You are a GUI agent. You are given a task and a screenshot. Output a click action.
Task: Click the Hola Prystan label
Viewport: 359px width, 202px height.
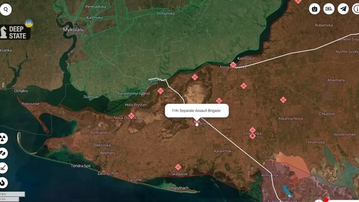[x=136, y=105]
